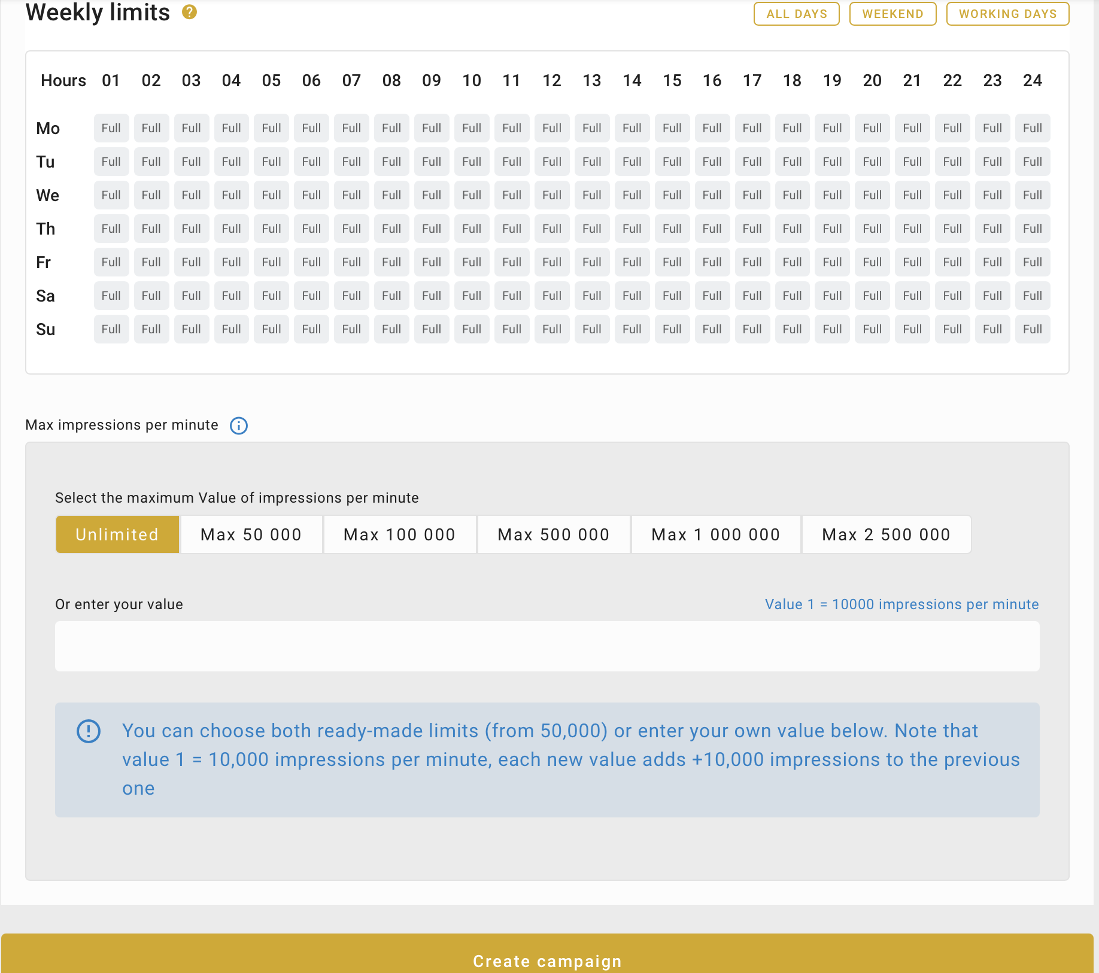Pick the Max 1 000 000 limit
This screenshot has height=973, width=1099.
point(715,534)
